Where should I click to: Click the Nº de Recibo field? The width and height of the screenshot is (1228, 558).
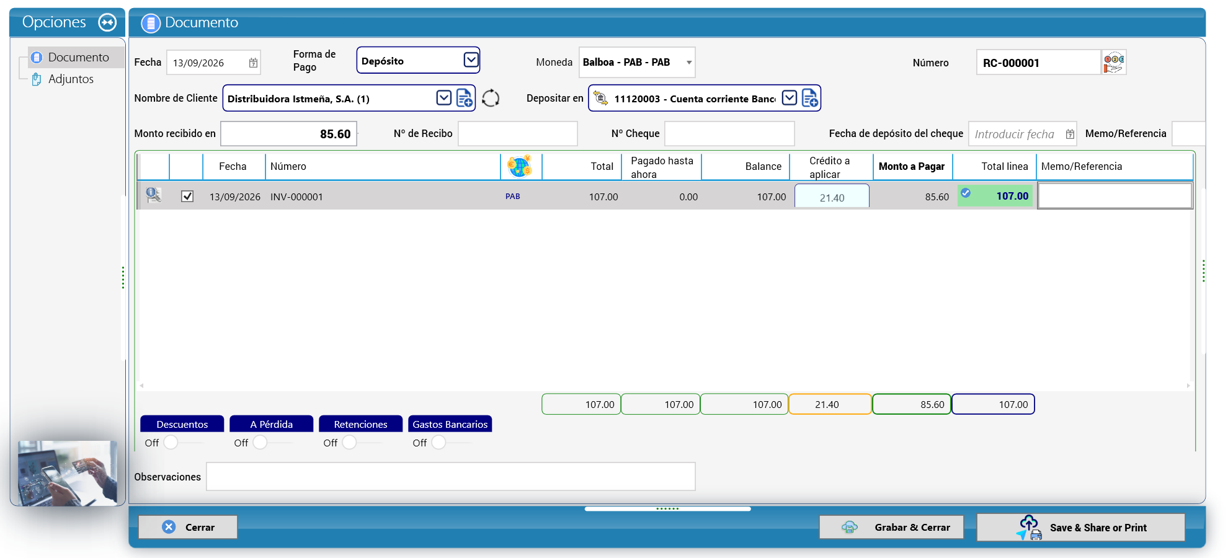tap(518, 134)
